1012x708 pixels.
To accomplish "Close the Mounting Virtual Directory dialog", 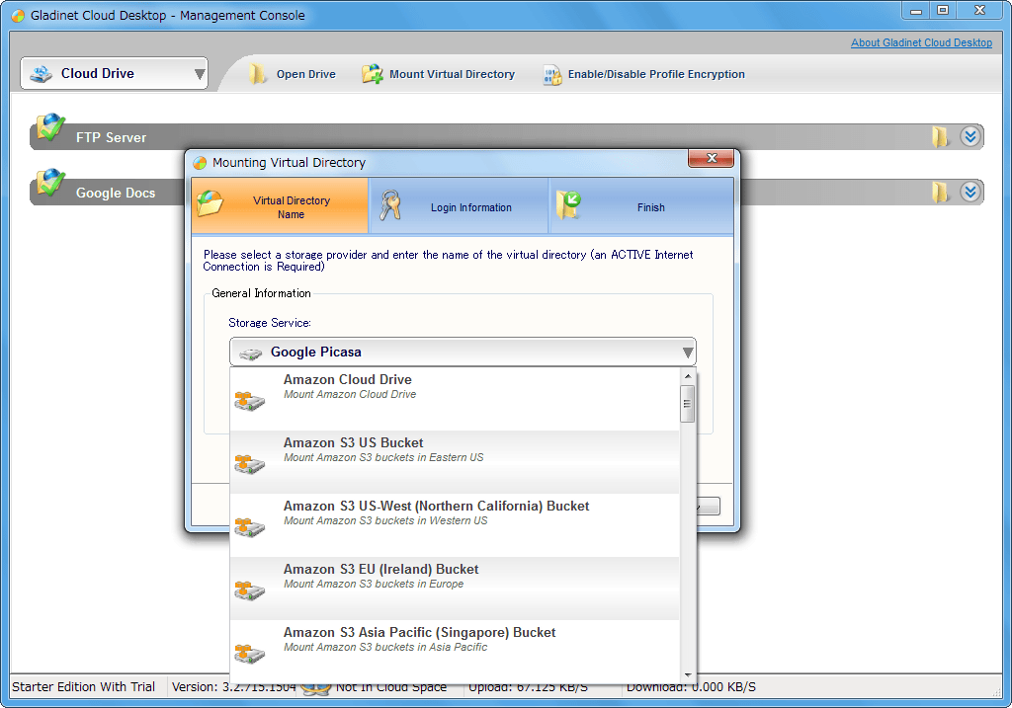I will pos(712,158).
